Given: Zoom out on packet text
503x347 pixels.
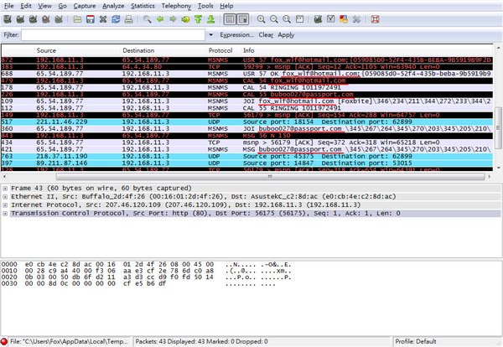Looking at the screenshot, I should click(274, 19).
